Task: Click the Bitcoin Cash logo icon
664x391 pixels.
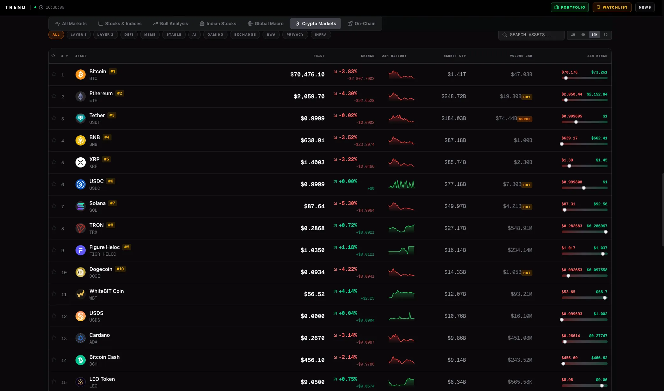Action: point(81,360)
